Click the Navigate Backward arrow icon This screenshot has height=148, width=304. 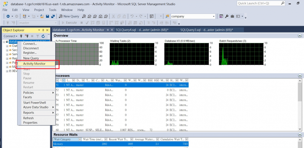8,16
